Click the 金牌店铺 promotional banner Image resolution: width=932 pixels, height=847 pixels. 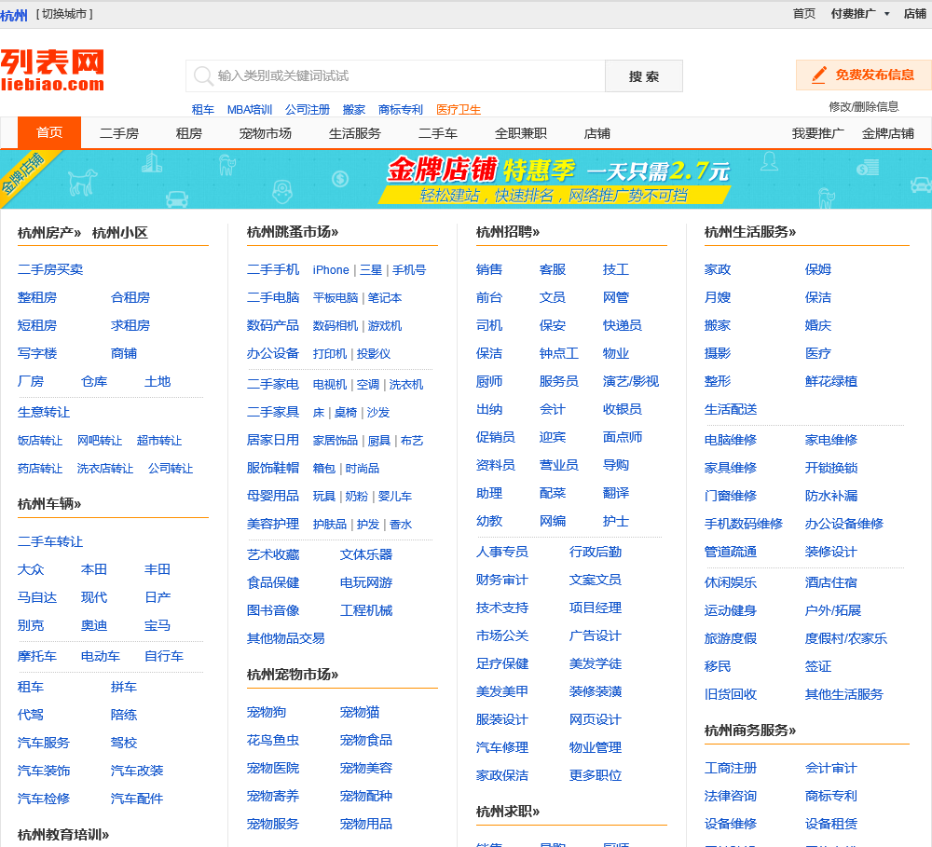(x=466, y=178)
